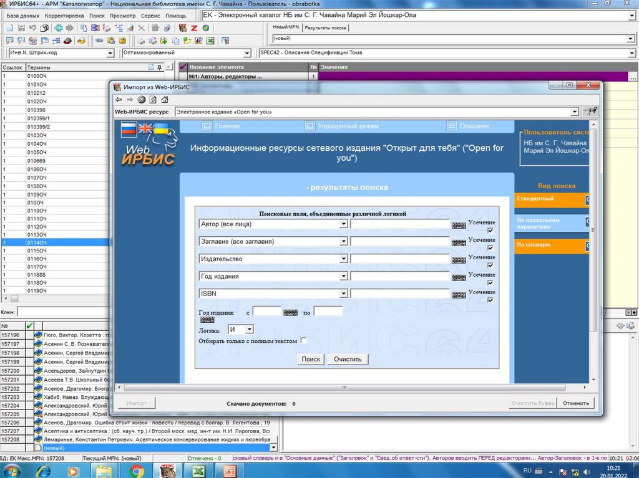This screenshot has width=639, height=478.
Task: Refresh the page in import dialog
Action: pos(153,100)
